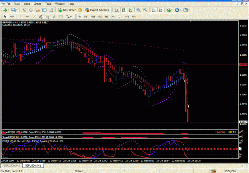Open the Insert menu

click(27, 4)
